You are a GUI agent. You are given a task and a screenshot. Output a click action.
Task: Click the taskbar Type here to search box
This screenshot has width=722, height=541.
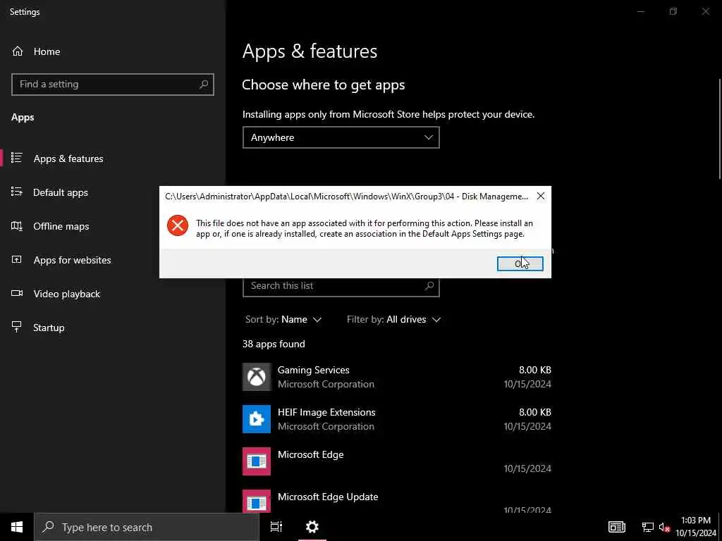click(147, 527)
